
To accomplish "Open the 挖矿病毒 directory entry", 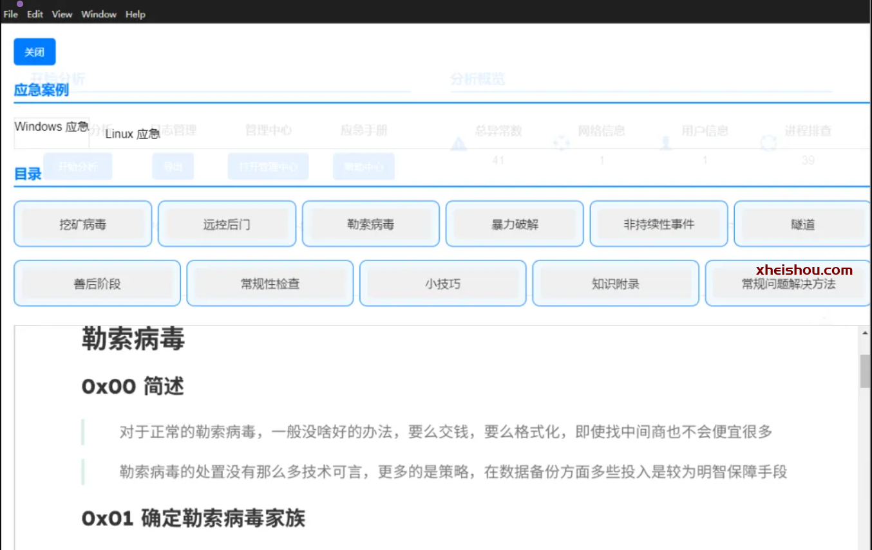I will tap(83, 224).
